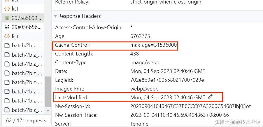Click the Nw-Session-Trace header name
Image resolution: width=263 pixels, height=127 pixels.
76,115
